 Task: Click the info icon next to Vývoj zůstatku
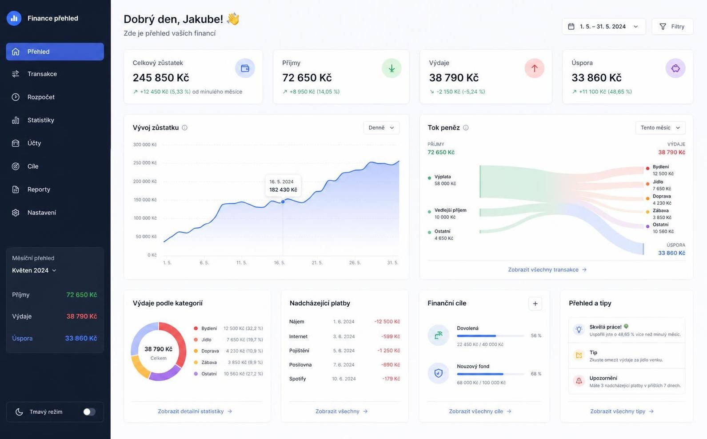pyautogui.click(x=185, y=128)
